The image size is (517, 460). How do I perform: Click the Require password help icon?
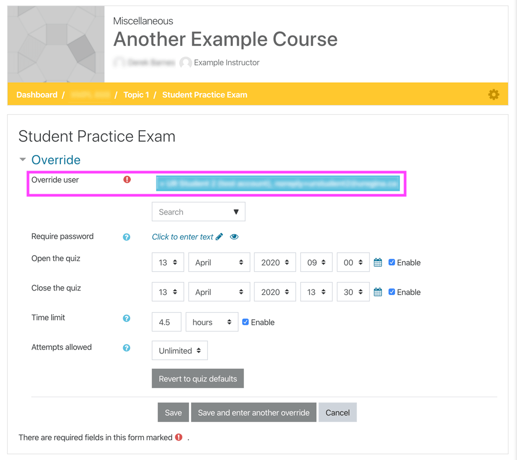coord(126,236)
